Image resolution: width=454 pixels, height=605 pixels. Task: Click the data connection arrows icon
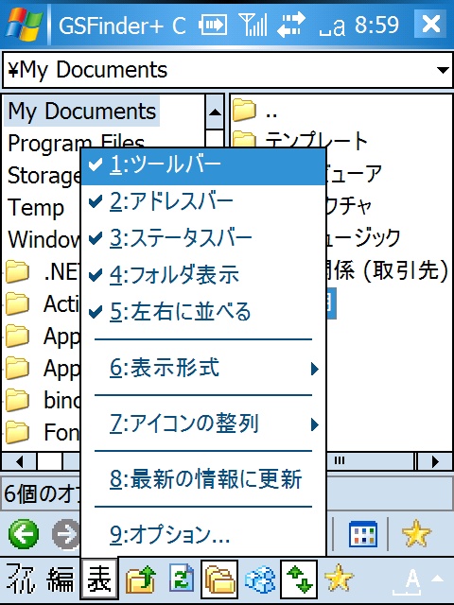click(x=291, y=24)
